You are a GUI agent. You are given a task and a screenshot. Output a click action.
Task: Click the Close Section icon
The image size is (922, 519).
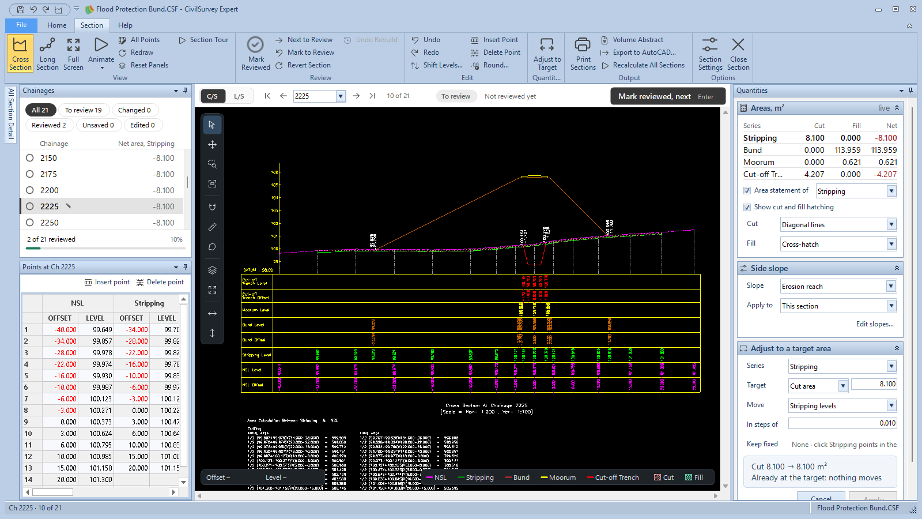738,44
